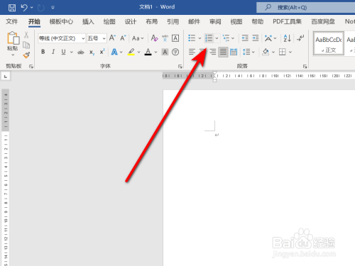The width and height of the screenshot is (355, 266).
Task: Open the undo history dropdown arrow
Action: 32,8
